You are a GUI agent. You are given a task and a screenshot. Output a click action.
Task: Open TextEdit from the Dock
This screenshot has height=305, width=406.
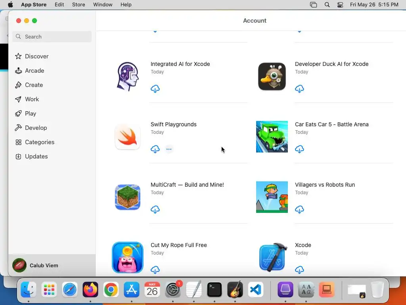pyautogui.click(x=193, y=289)
